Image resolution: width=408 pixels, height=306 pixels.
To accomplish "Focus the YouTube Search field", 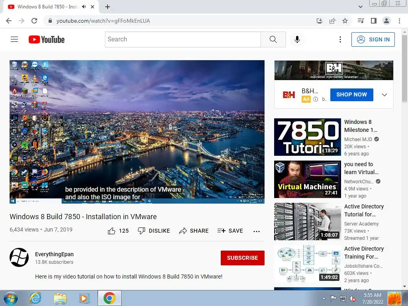I will 182,39.
